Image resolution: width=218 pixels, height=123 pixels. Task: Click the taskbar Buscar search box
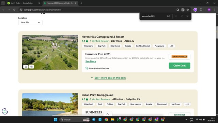75,120
